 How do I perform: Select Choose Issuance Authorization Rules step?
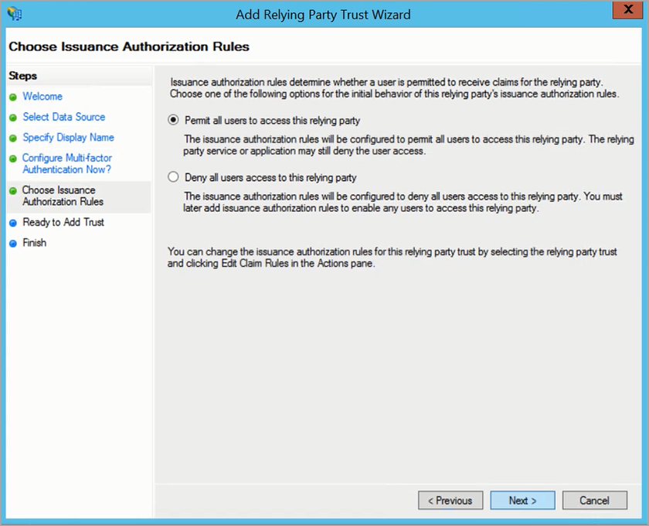(63, 196)
